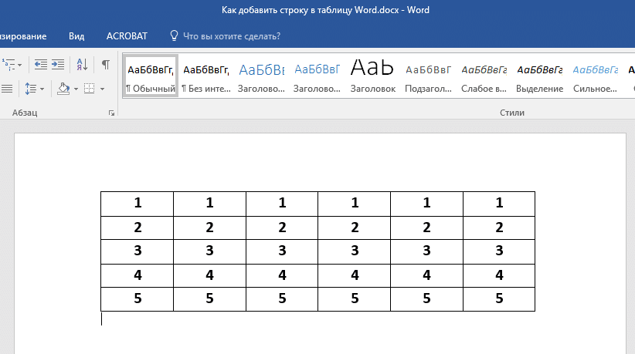Apply the Обычный style

pos(151,76)
